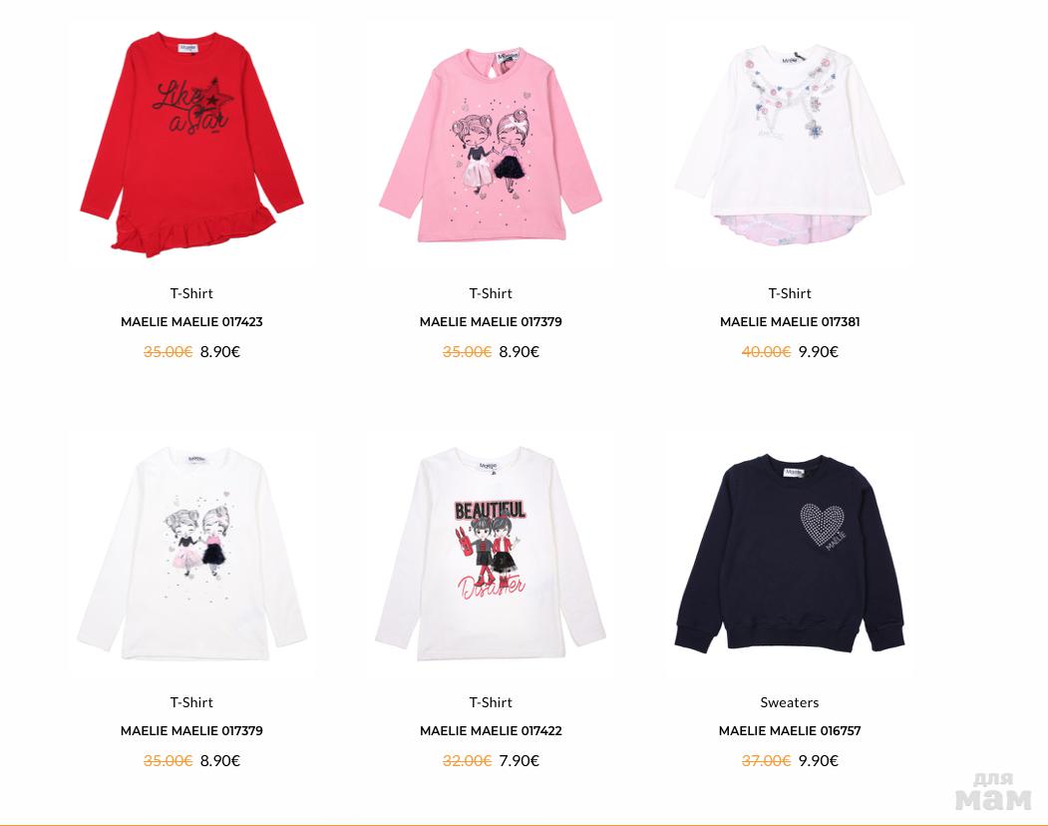The image size is (1048, 826).
Task: Open the pink two-girls shirt image
Action: pyautogui.click(x=491, y=143)
